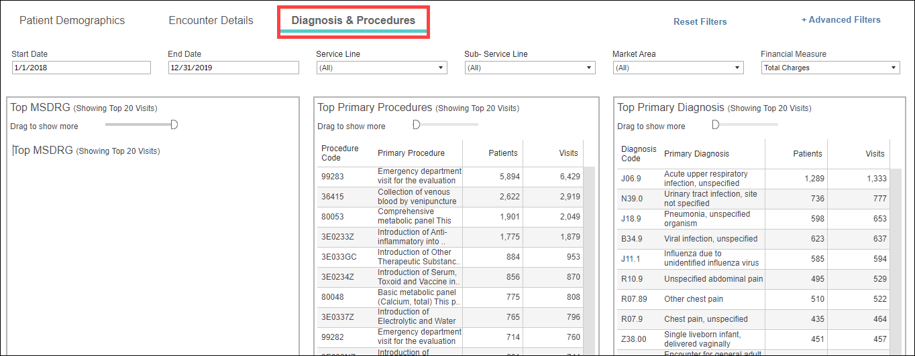Click the Reset Filters link

[700, 21]
